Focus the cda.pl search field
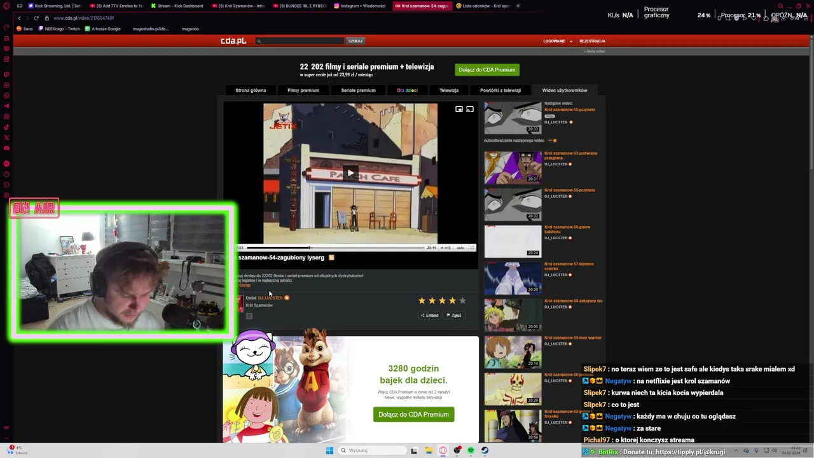814x458 pixels. coord(300,41)
